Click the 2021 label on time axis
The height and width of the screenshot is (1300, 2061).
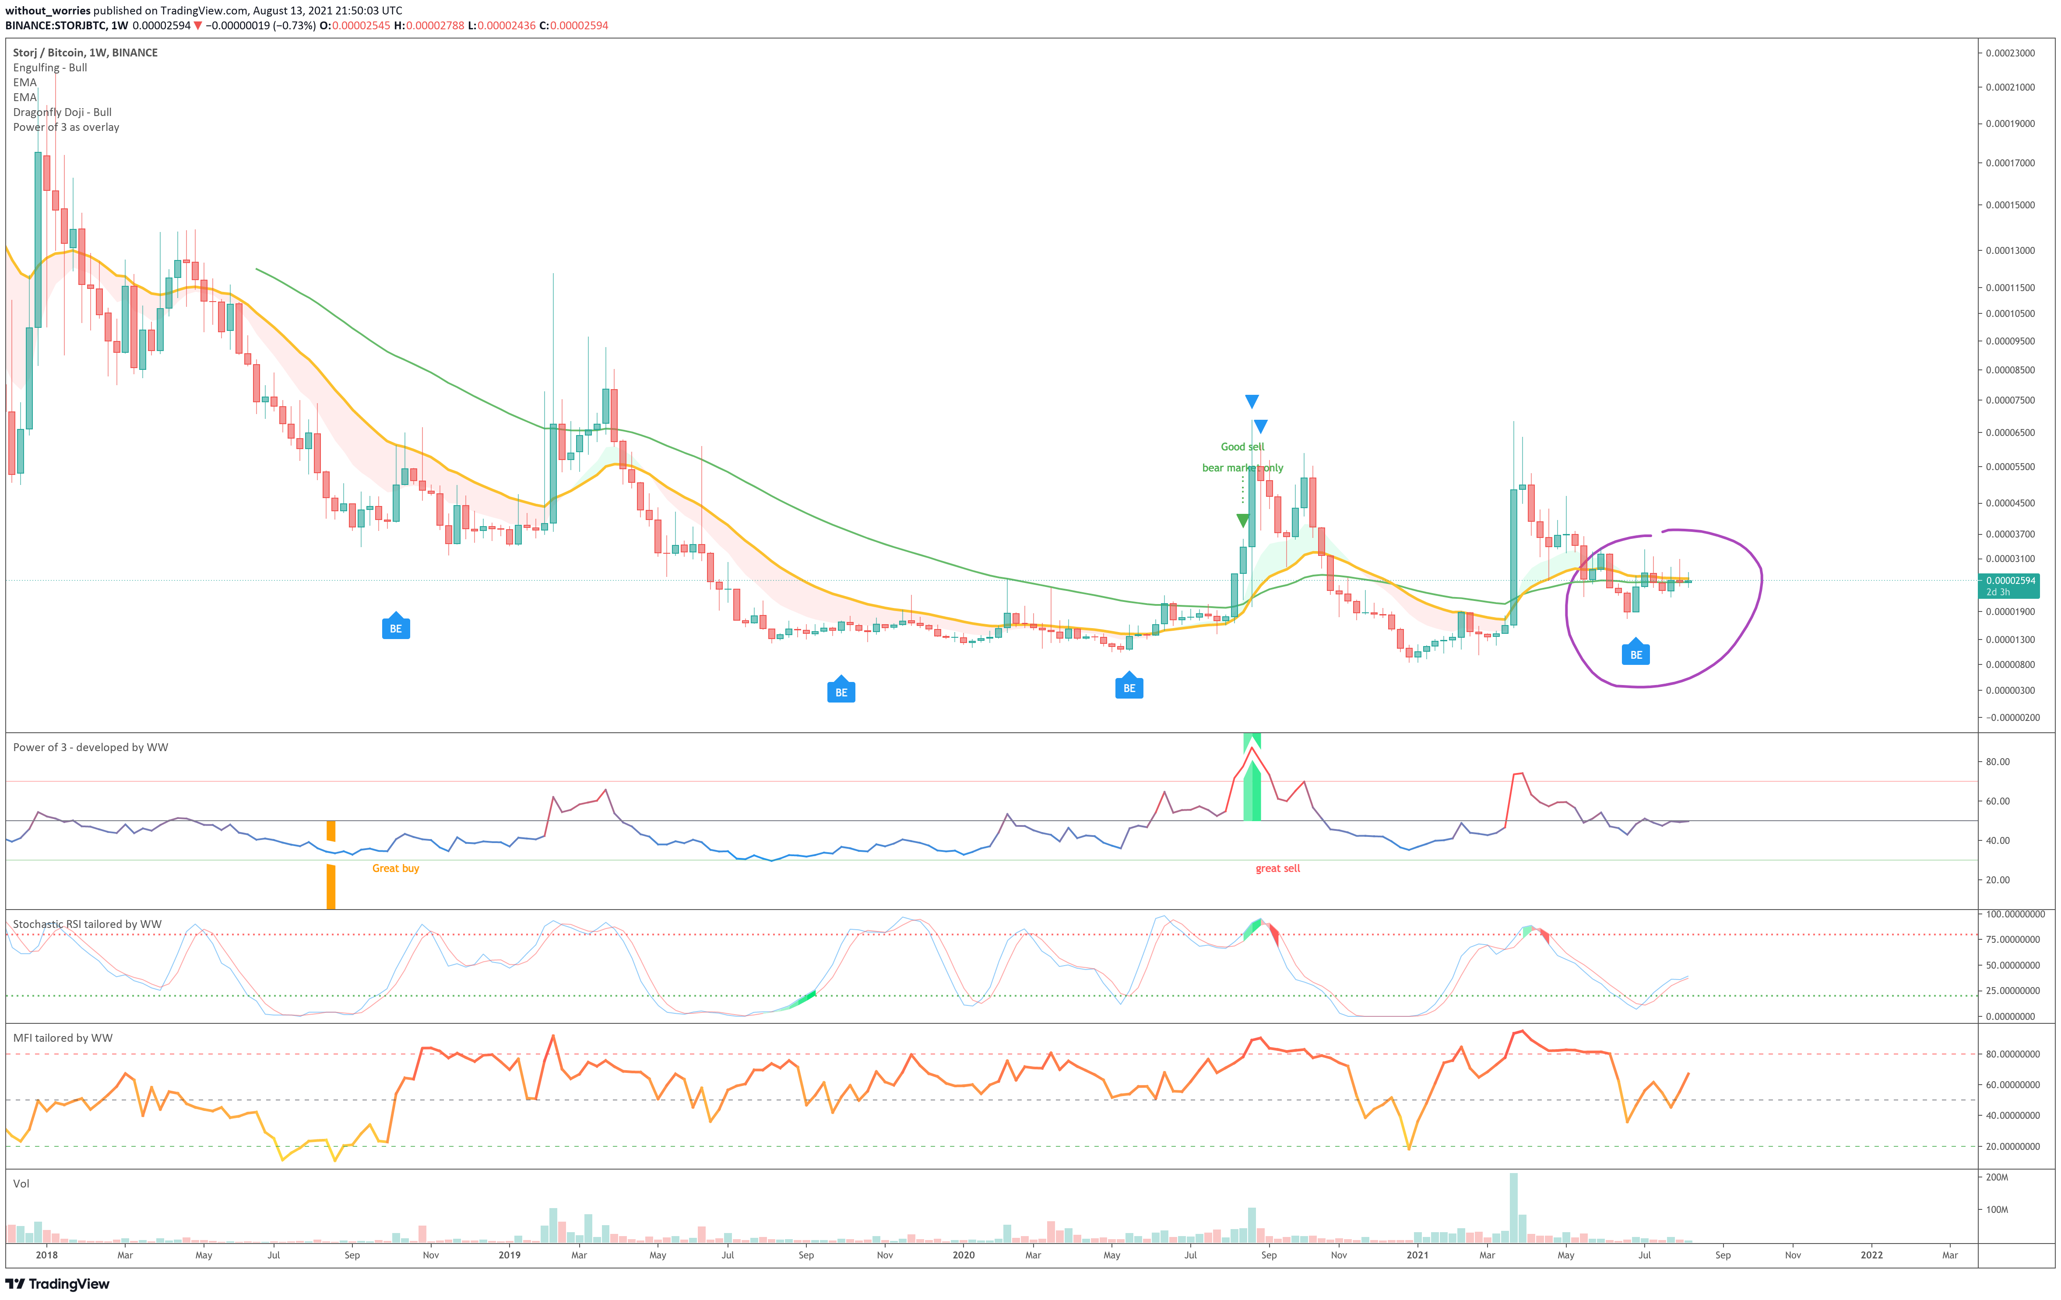[1417, 1254]
